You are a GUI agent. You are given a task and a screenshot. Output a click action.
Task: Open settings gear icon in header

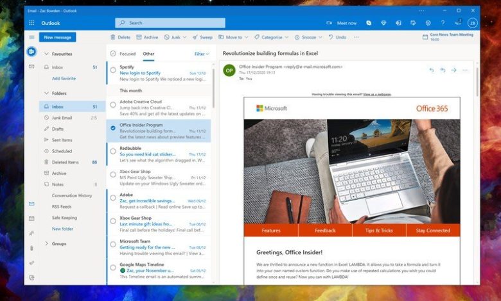428,23
